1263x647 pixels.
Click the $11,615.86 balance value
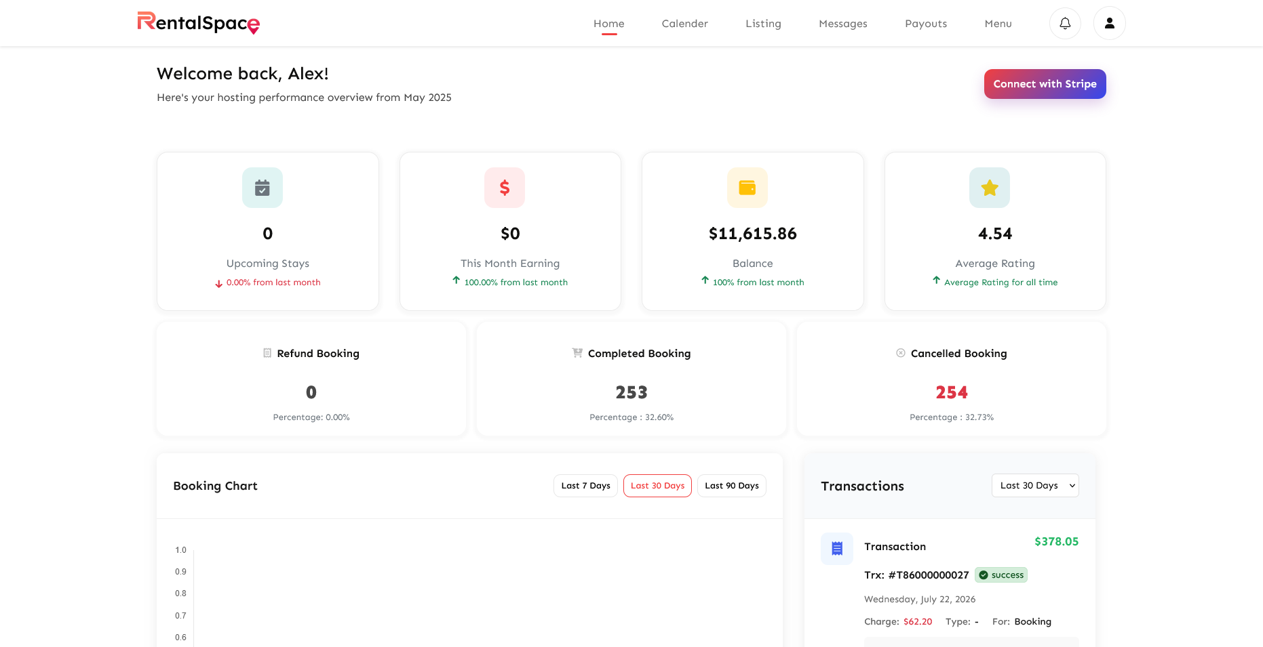click(x=753, y=234)
